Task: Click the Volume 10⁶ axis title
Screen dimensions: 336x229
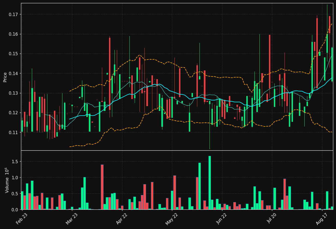Action: click(7, 180)
